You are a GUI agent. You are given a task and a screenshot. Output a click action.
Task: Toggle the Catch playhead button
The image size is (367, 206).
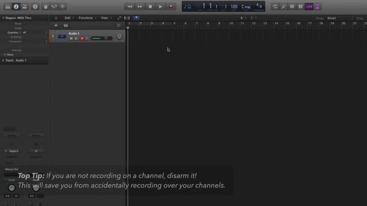tap(136, 18)
